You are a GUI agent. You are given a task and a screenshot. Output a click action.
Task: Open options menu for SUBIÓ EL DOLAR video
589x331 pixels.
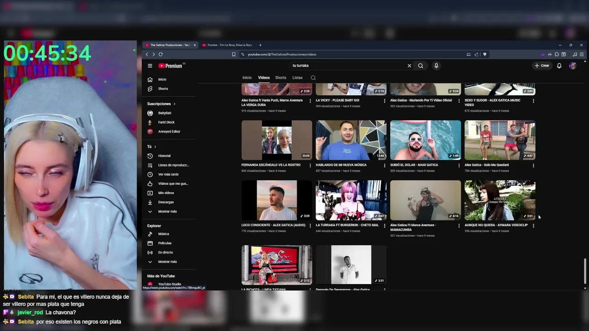pyautogui.click(x=459, y=165)
